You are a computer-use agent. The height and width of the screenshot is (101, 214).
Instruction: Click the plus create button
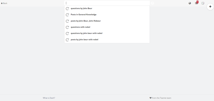(x=210, y=7)
